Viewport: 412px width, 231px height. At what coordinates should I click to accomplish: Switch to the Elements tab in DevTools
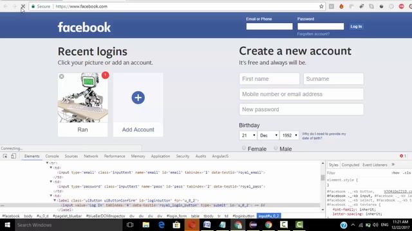point(32,156)
